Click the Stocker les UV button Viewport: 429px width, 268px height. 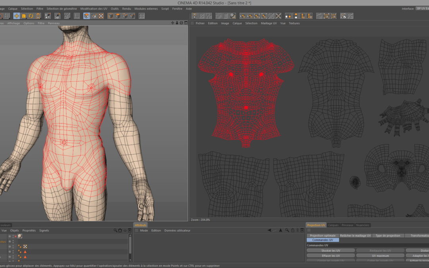[330, 251]
